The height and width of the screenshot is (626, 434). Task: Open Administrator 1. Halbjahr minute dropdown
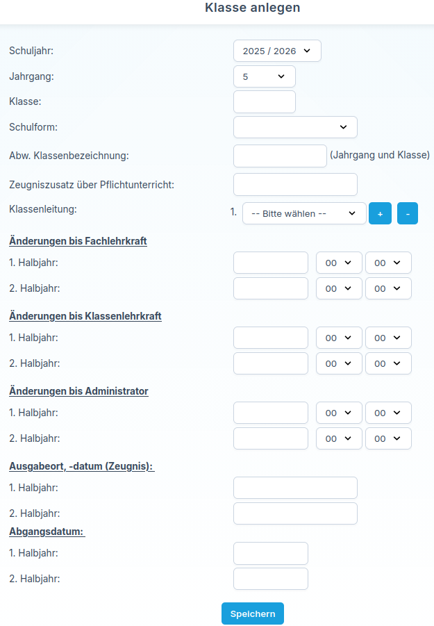388,413
